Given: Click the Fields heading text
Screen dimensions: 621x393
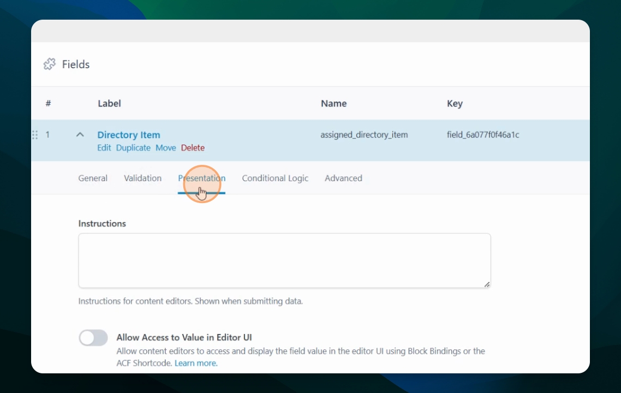Looking at the screenshot, I should [76, 64].
